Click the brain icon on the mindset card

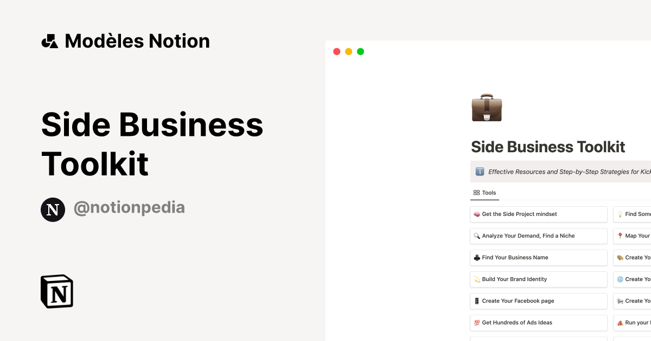477,214
